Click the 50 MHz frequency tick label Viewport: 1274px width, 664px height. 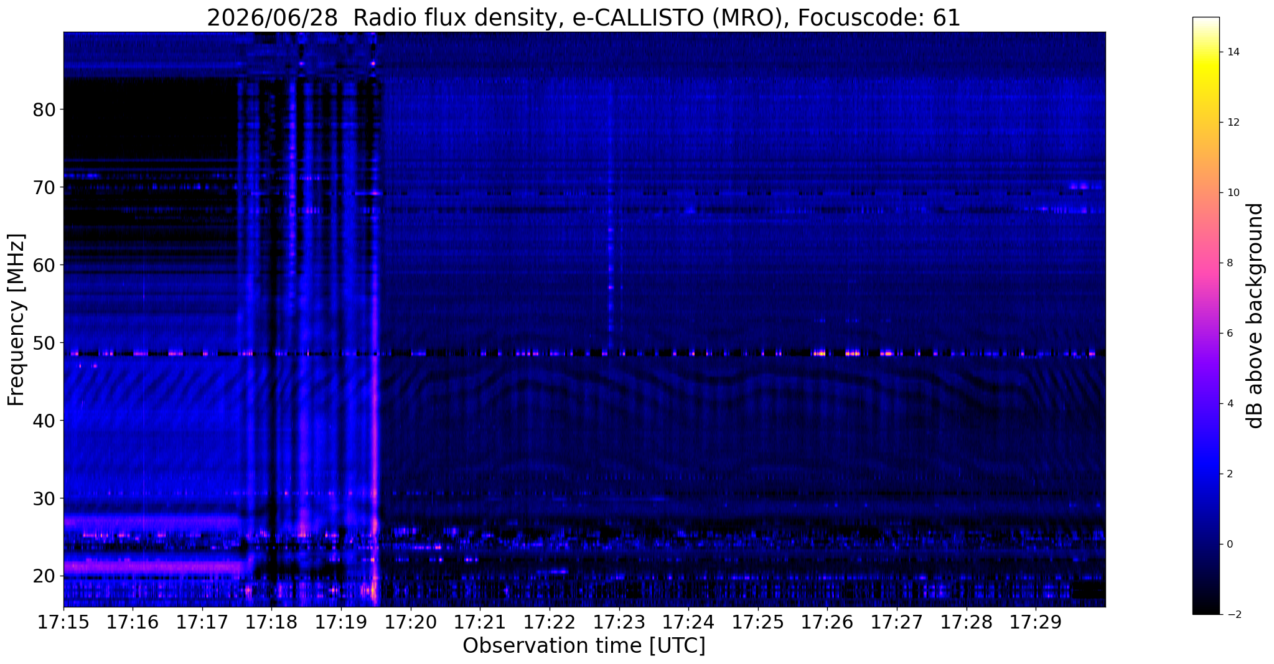click(44, 343)
